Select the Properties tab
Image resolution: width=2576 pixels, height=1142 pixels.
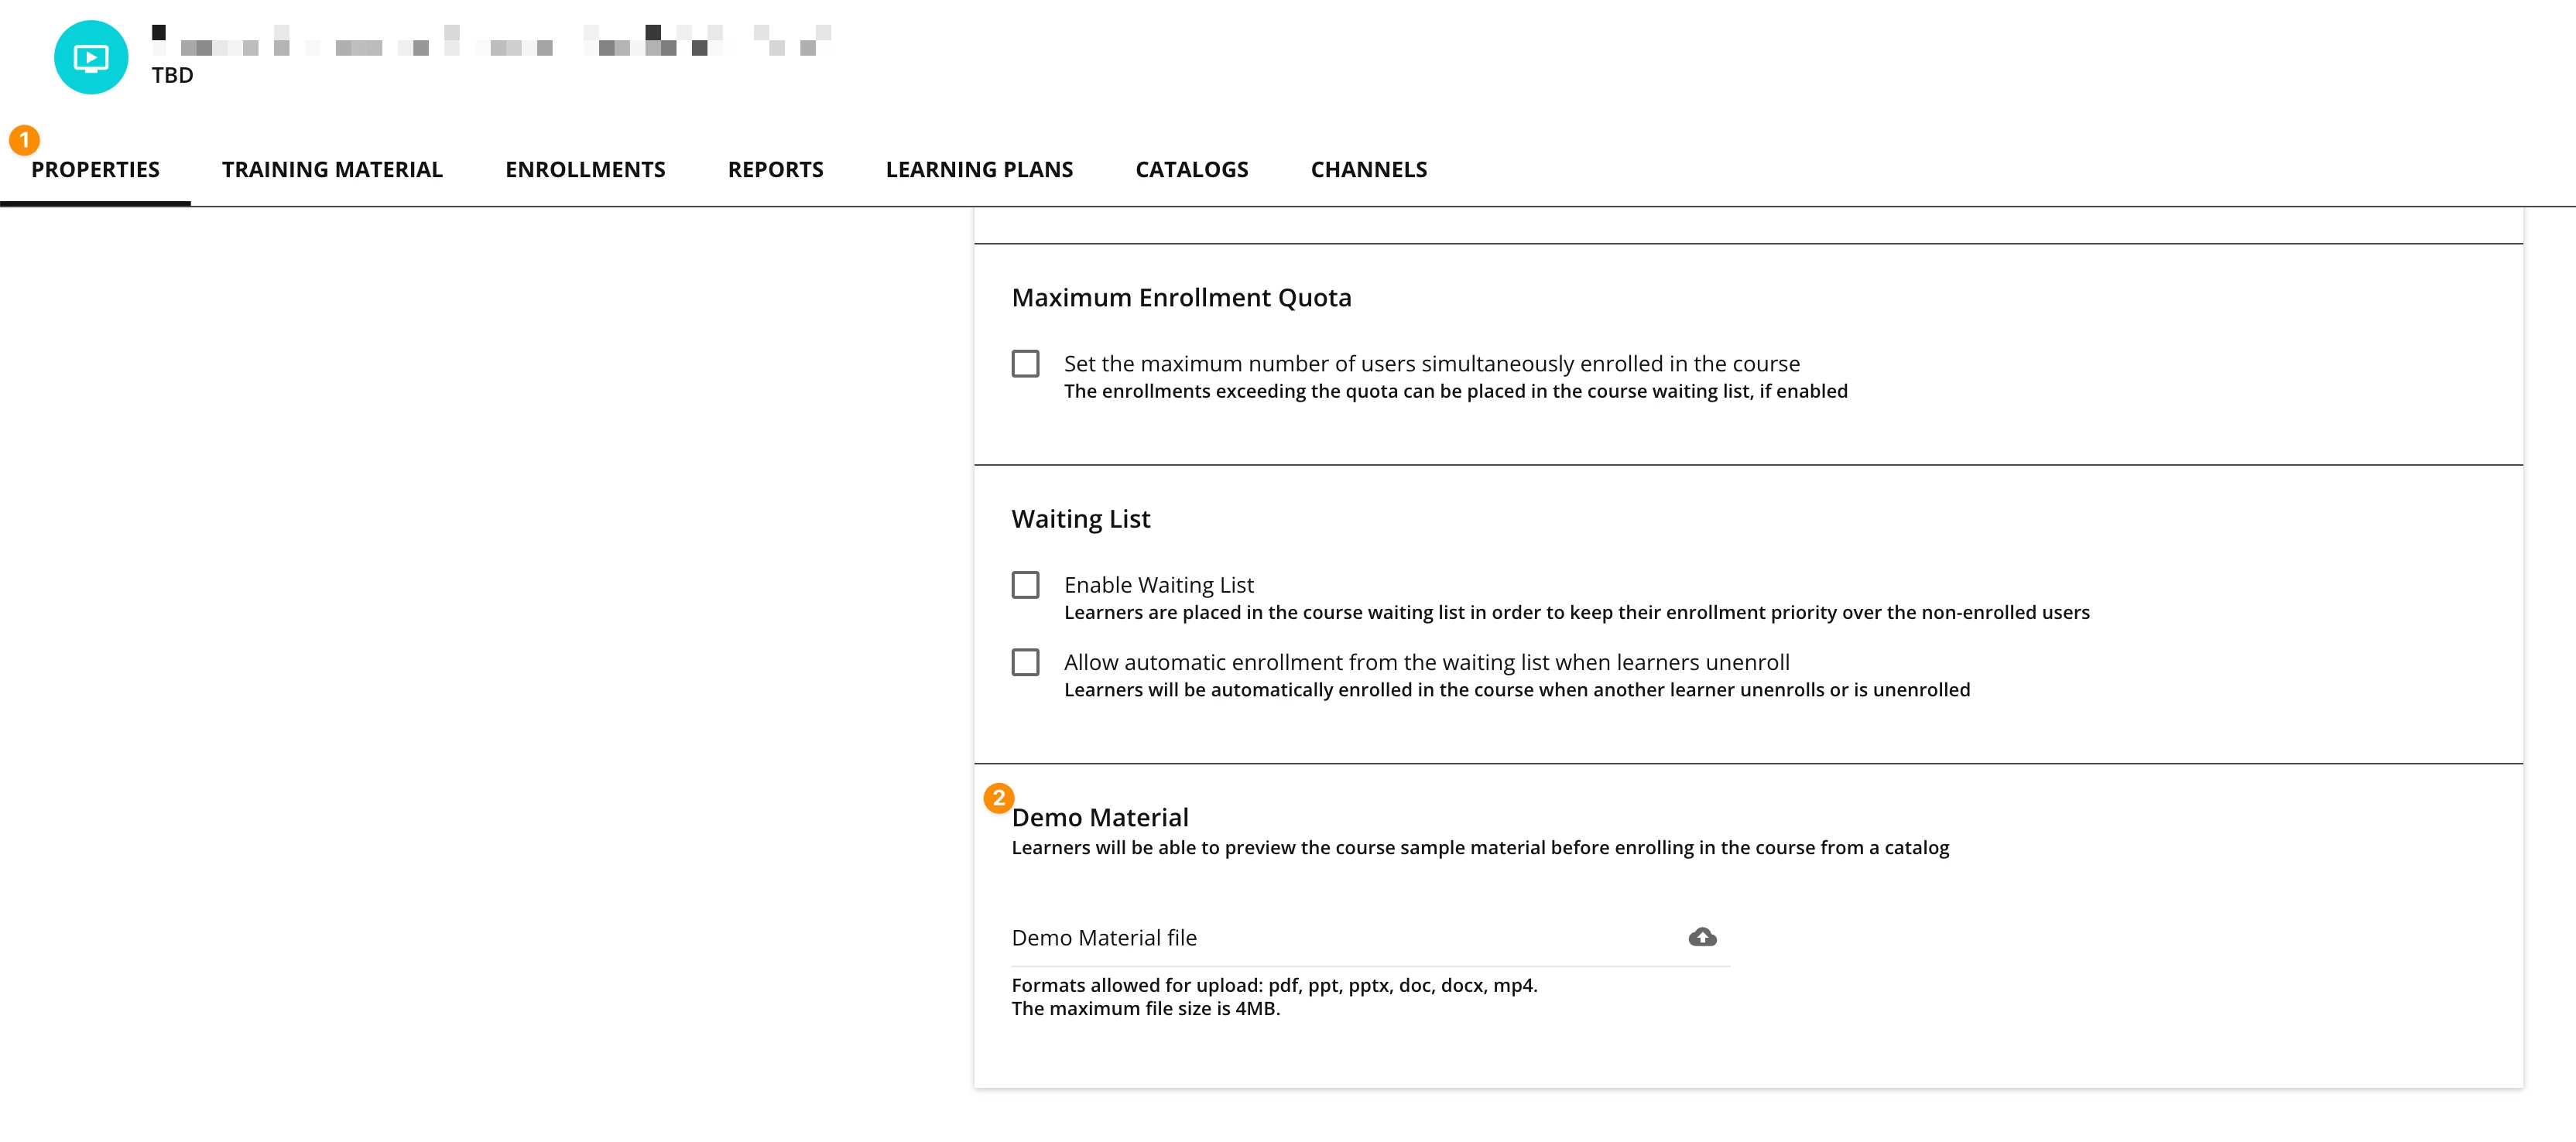coord(95,170)
